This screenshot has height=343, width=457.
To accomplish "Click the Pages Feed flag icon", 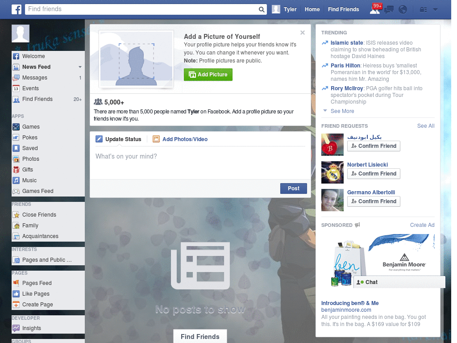I will click(16, 283).
